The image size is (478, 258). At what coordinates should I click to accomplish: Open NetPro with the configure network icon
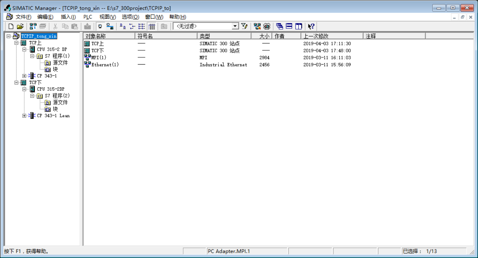point(257,26)
